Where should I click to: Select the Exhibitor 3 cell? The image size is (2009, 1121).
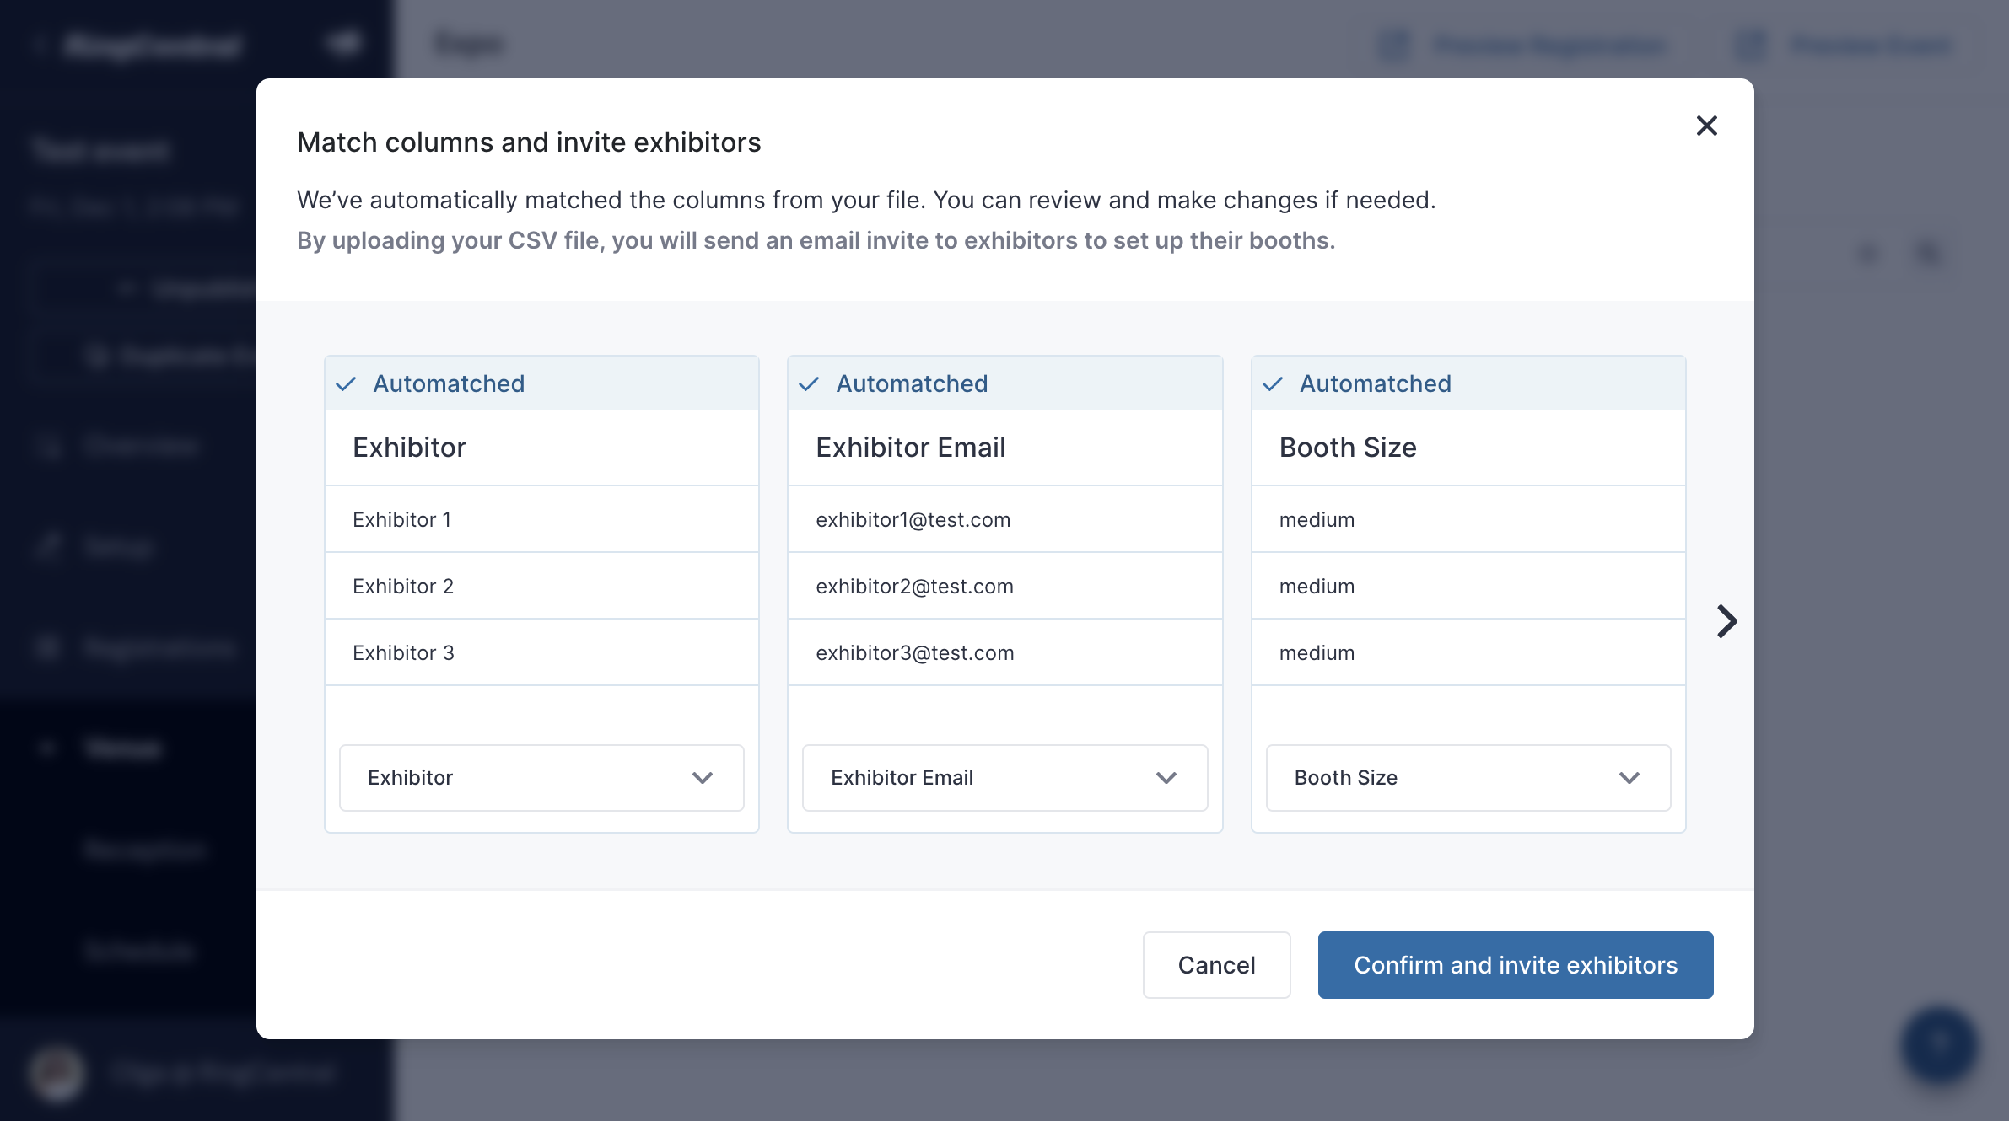point(541,652)
